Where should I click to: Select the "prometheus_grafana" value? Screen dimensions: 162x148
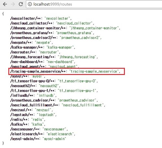(74, 33)
